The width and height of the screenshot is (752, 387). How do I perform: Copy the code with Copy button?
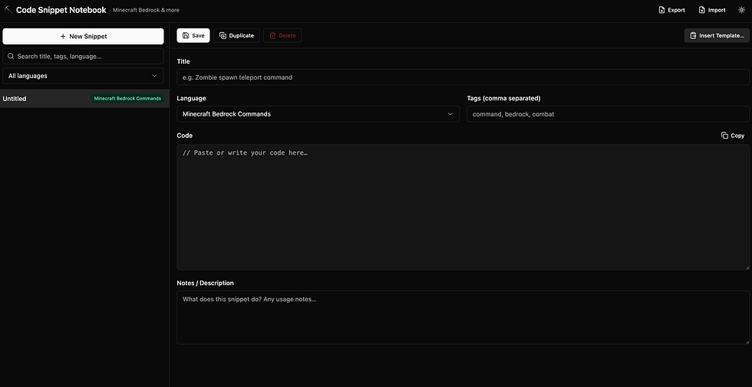point(733,136)
